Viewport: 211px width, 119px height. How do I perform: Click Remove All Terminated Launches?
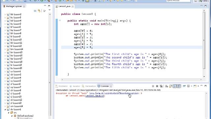161,86
